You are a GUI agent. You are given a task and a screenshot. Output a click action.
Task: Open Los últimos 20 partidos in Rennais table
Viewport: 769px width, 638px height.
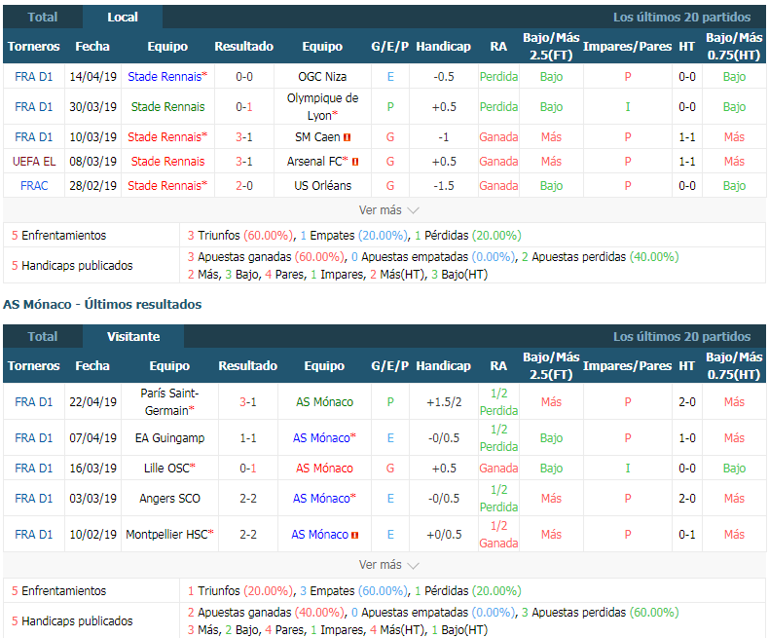coord(681,18)
